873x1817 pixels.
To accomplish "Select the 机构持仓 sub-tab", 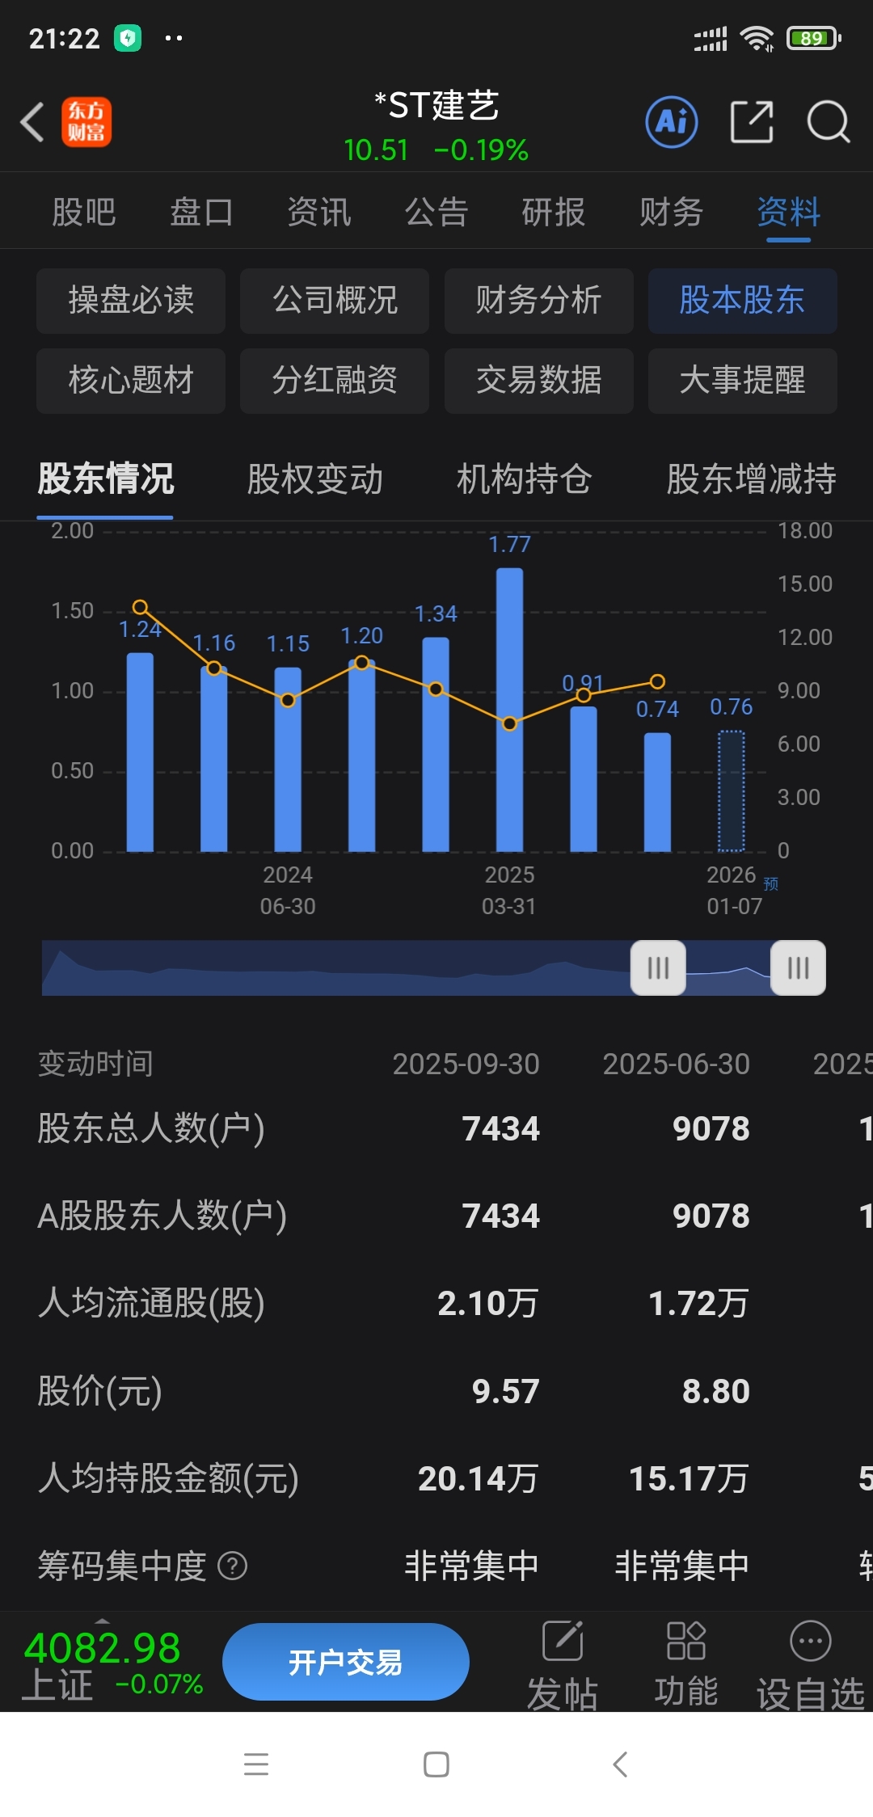I will (x=525, y=478).
